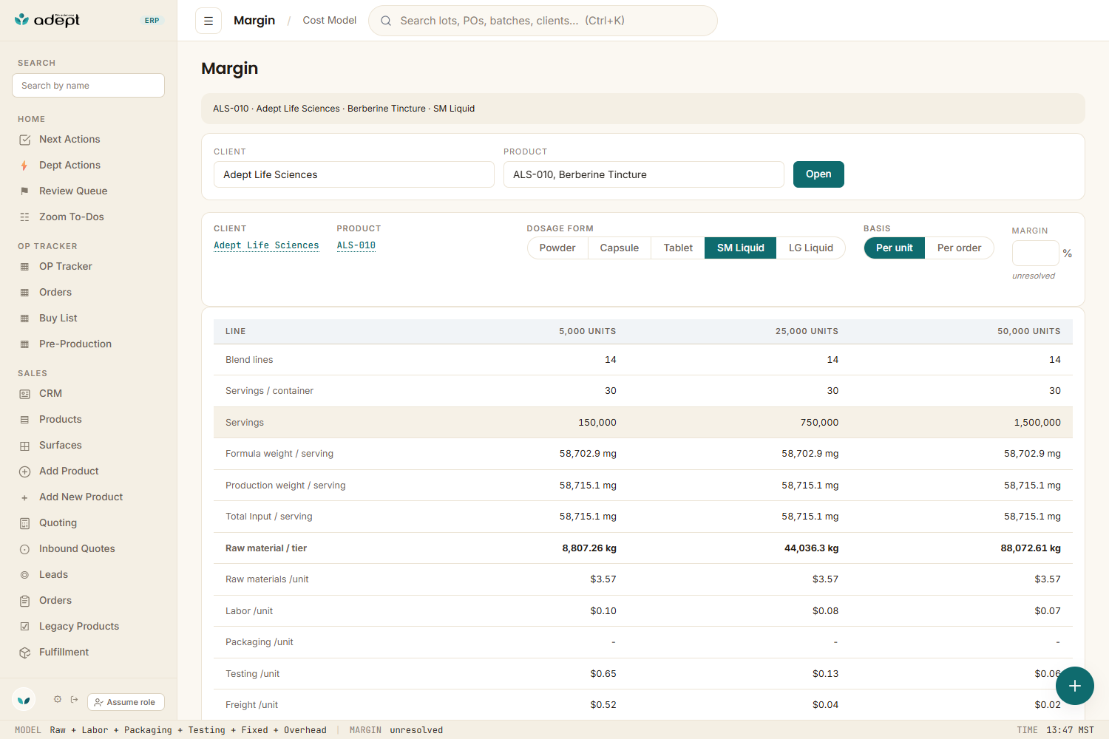Click the Quoting calculator icon

(x=24, y=523)
